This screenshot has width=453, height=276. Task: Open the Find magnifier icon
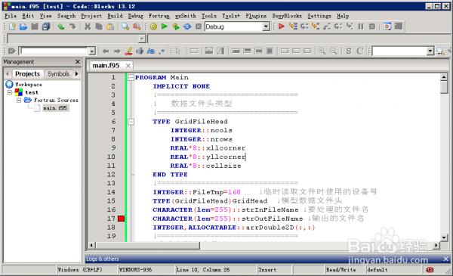(125, 26)
